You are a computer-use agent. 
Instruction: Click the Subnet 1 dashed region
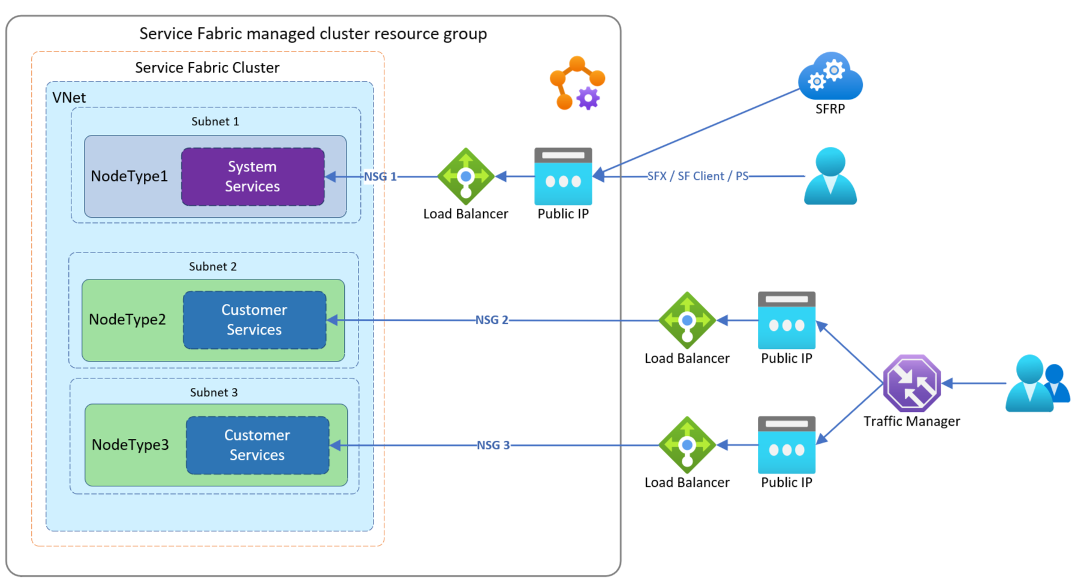pyautogui.click(x=215, y=122)
